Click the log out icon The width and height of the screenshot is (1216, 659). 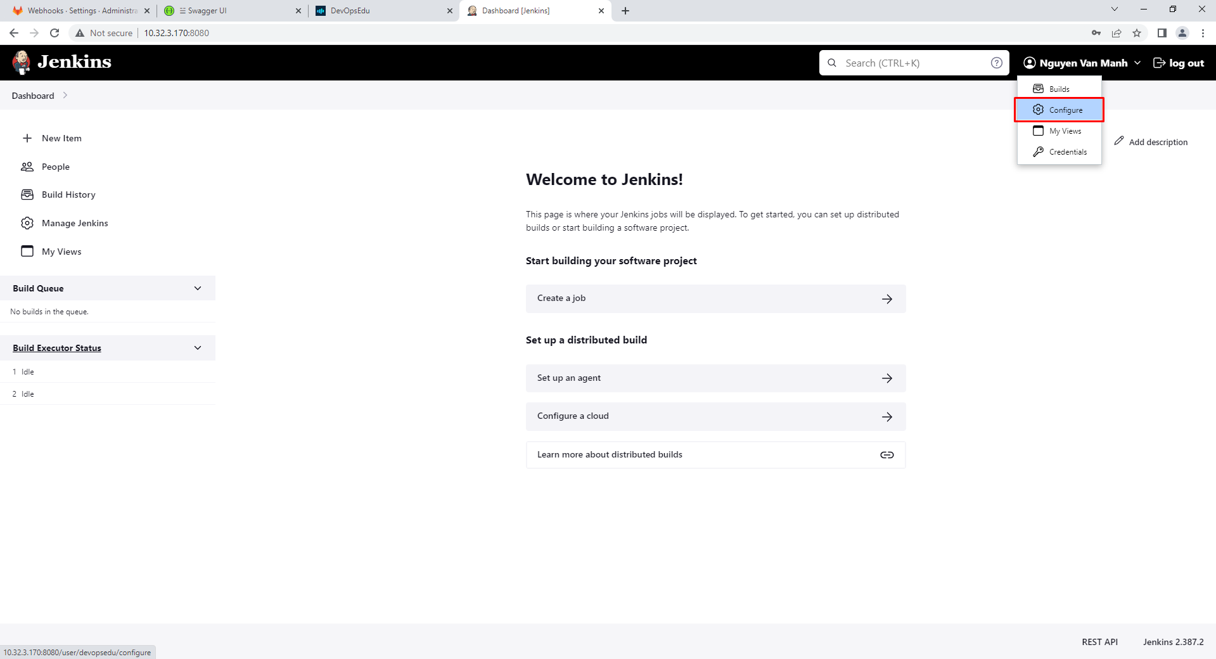1159,63
